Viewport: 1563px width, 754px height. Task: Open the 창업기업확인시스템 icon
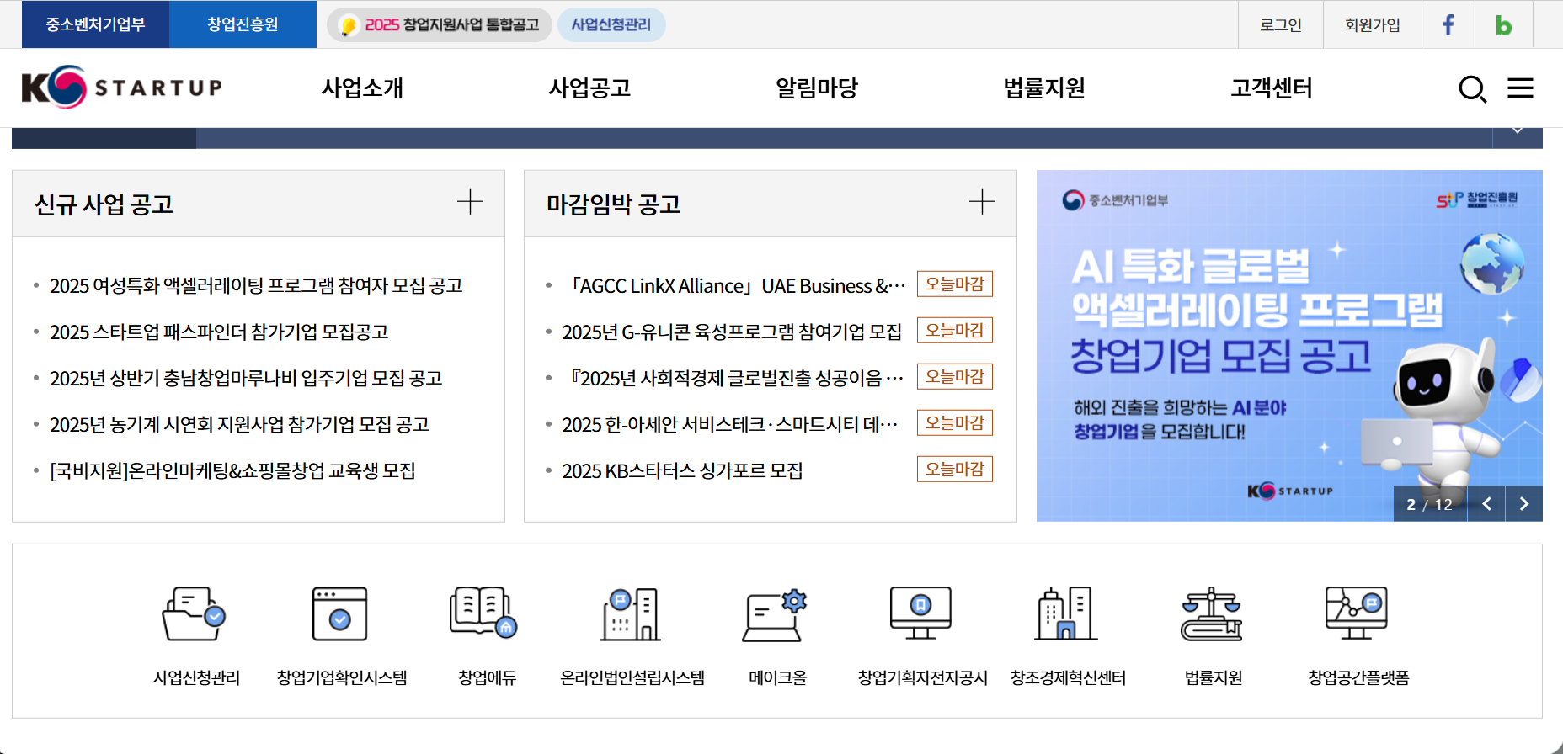tap(339, 614)
